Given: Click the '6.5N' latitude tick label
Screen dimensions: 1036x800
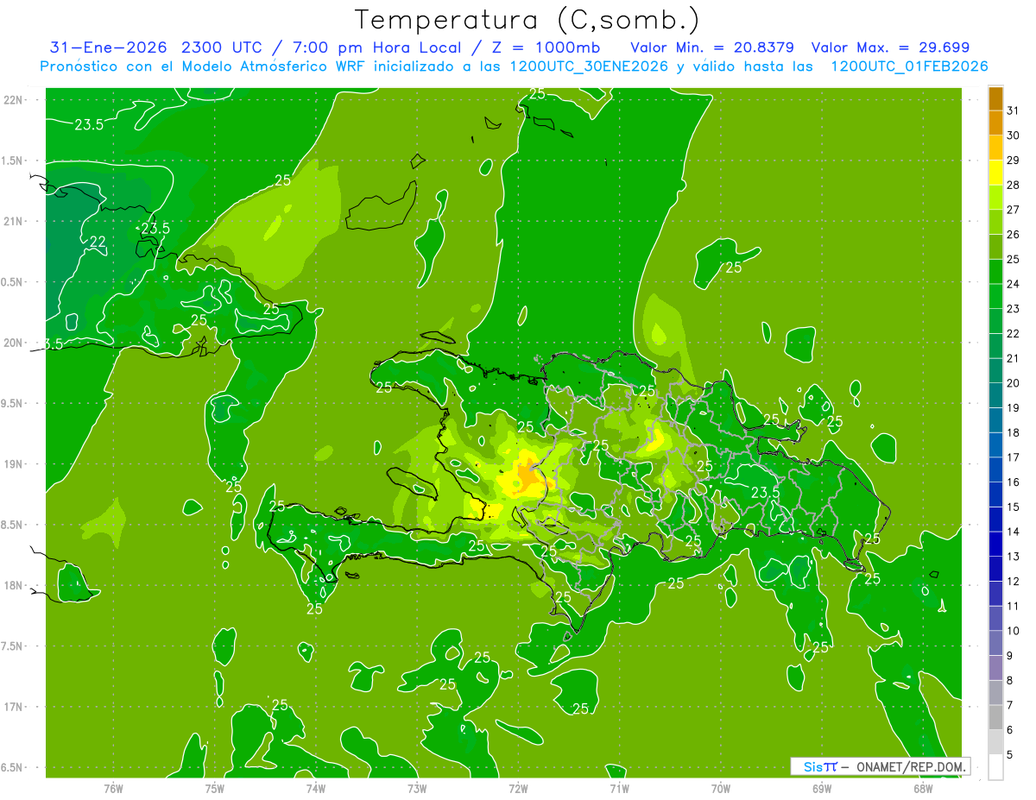Looking at the screenshot, I should (11, 767).
